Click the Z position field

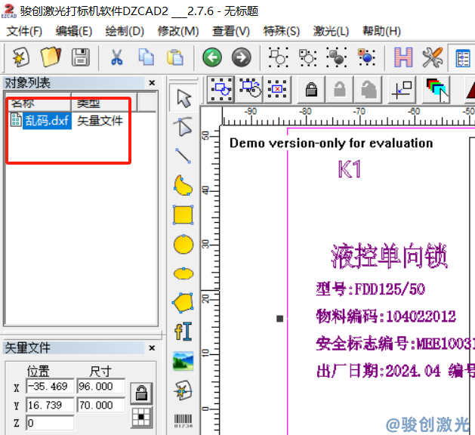[x=50, y=423]
